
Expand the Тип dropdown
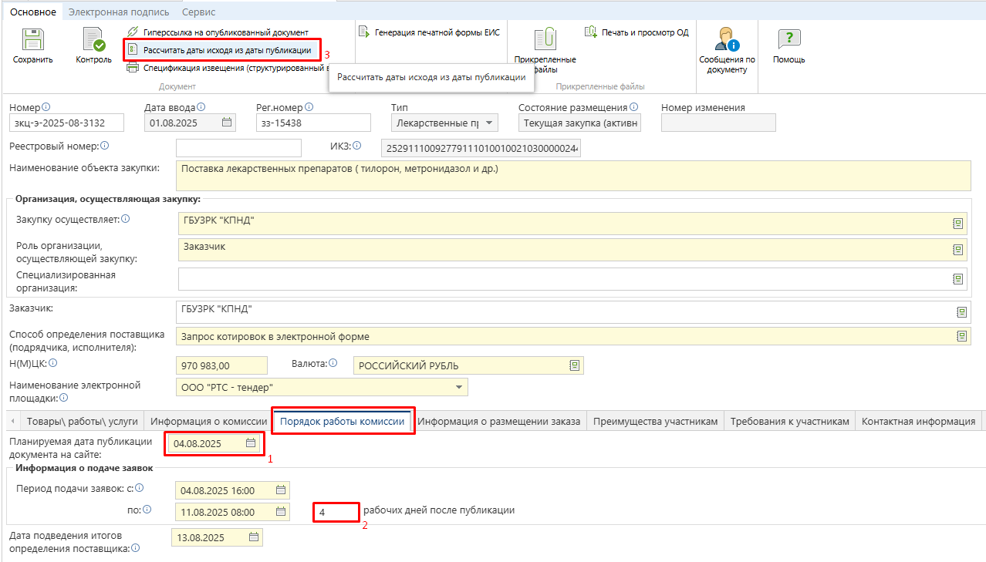(x=489, y=123)
